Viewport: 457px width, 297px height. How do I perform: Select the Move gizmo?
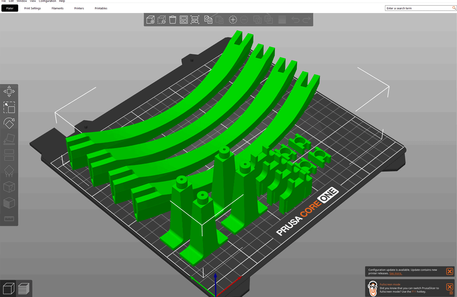coord(9,92)
